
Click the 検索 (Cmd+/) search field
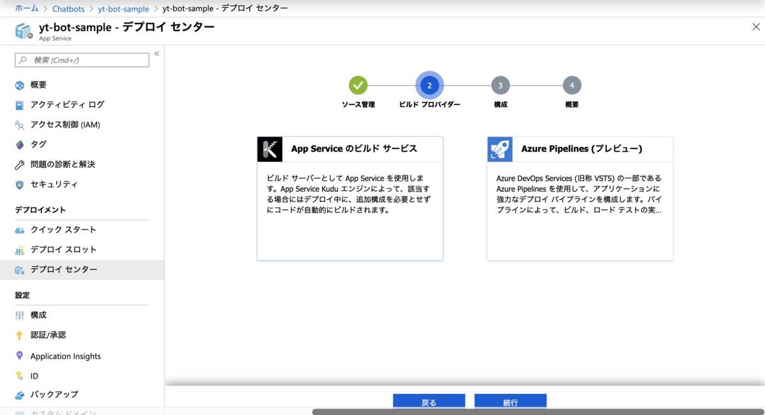pos(82,59)
